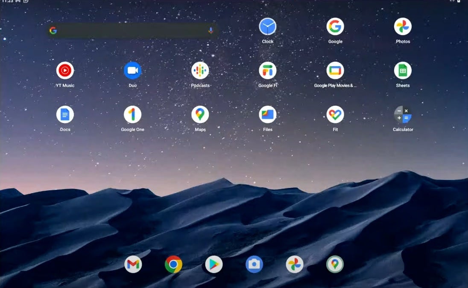
Task: Open Google Play Movies & TV
Action: (335, 71)
